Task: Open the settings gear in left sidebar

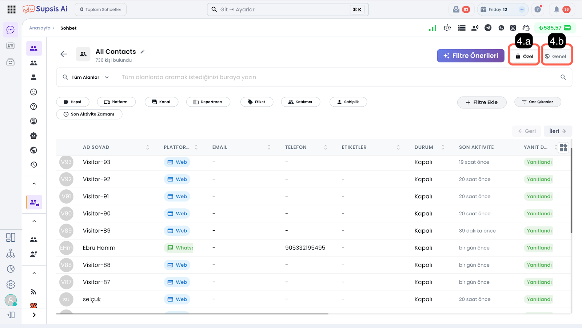Action: click(x=11, y=284)
